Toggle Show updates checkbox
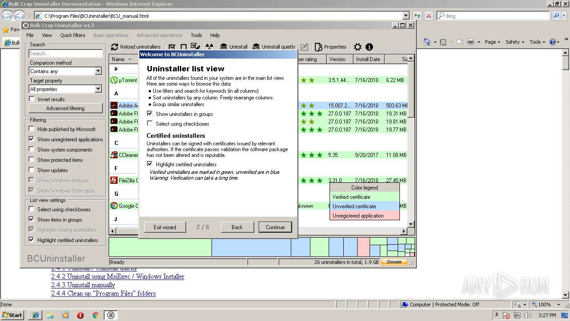Viewport: 570px width, 321px height. tap(31, 170)
